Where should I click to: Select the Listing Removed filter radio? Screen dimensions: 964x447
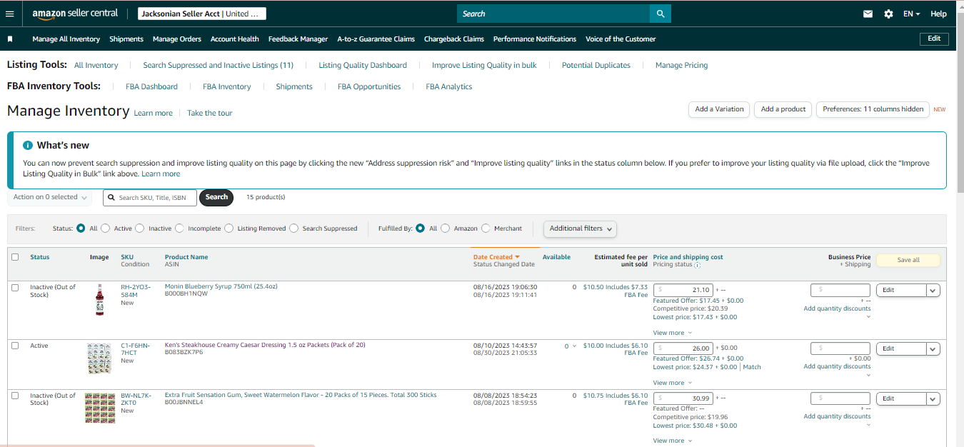(x=229, y=228)
